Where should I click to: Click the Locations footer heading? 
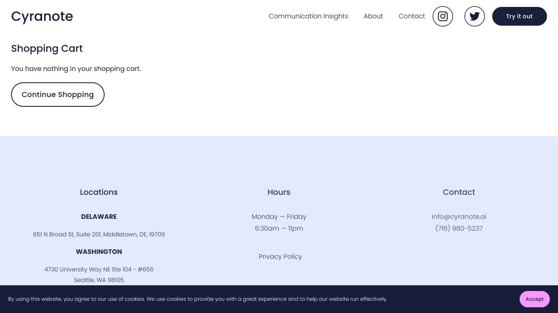(99, 192)
